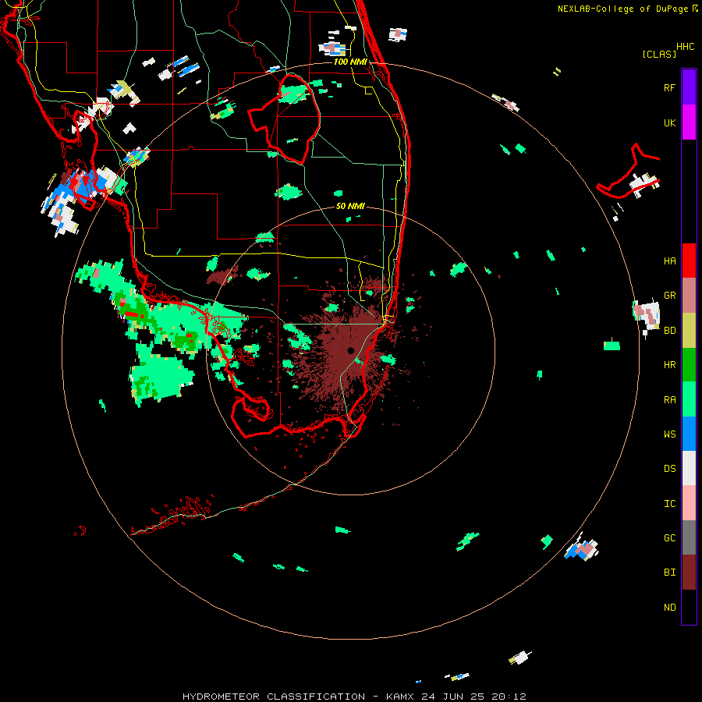Click the 100 NMI range ring label
The height and width of the screenshot is (702, 702).
[x=350, y=62]
